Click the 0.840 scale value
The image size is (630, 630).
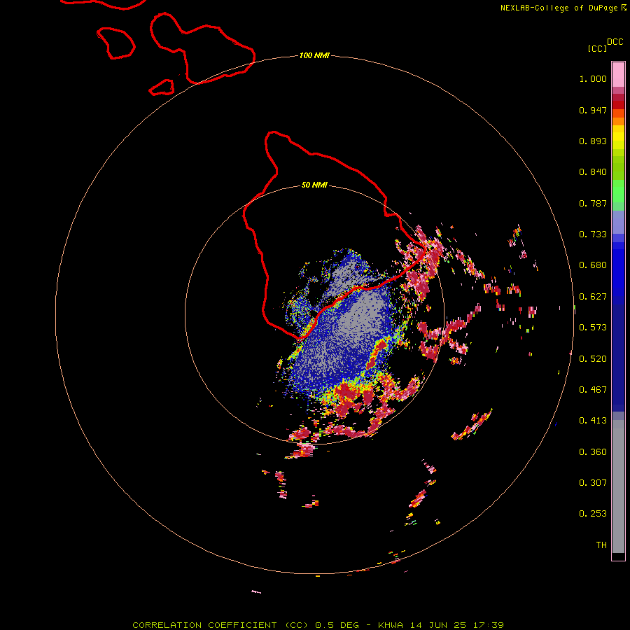click(x=593, y=172)
